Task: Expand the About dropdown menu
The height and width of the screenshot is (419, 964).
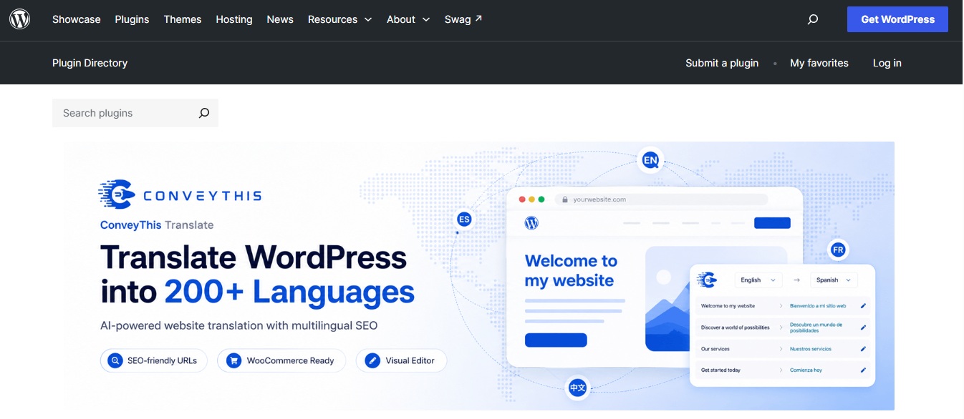Action: click(x=408, y=19)
